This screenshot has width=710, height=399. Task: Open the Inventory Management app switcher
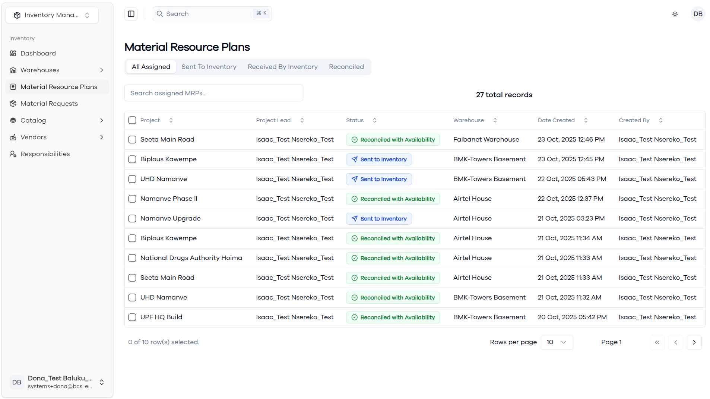[52, 15]
